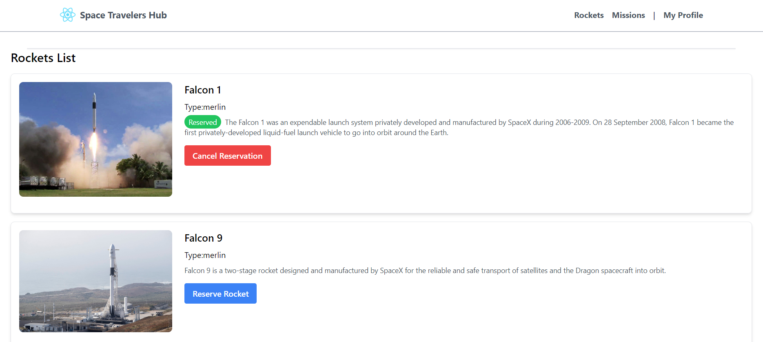
Task: Open the Rockets navigation link
Action: coord(589,15)
